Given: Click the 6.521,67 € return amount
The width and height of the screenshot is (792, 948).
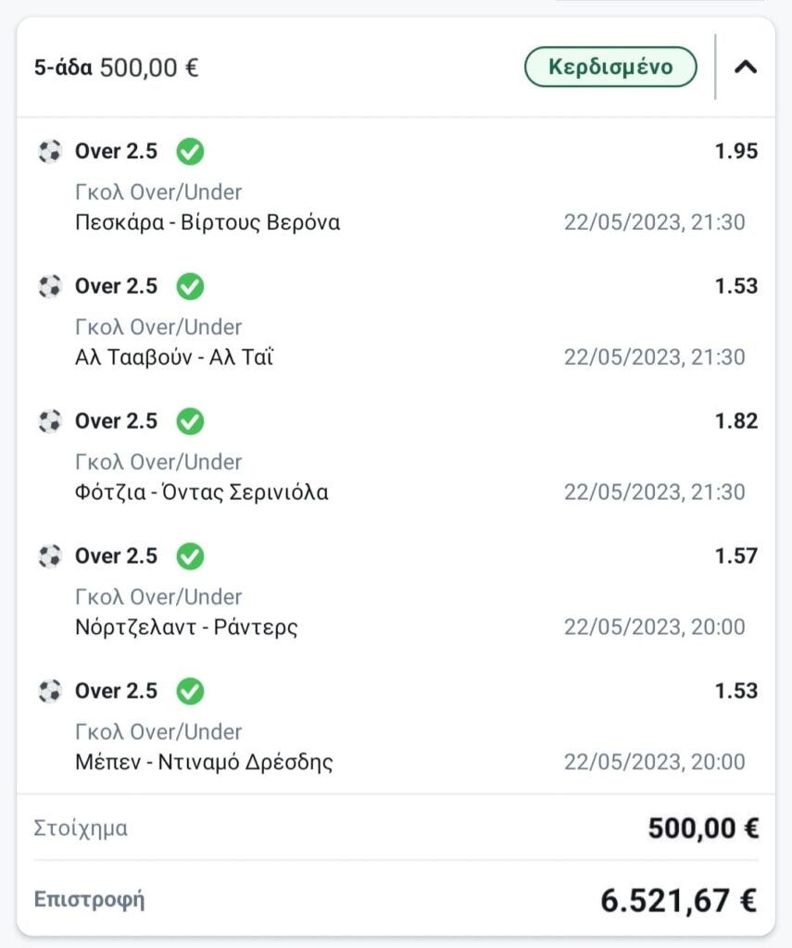Looking at the screenshot, I should point(679,900).
